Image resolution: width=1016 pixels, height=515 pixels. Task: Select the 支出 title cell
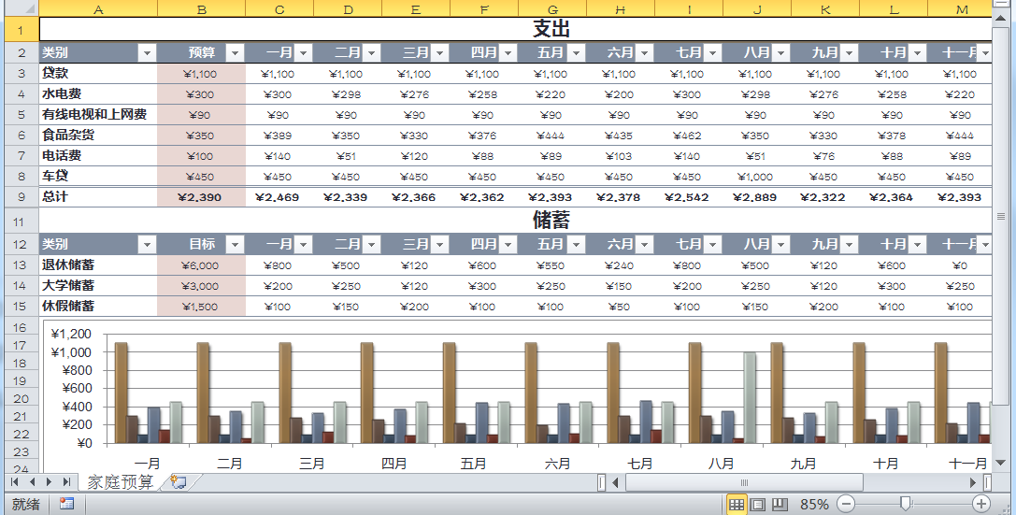[x=515, y=29]
